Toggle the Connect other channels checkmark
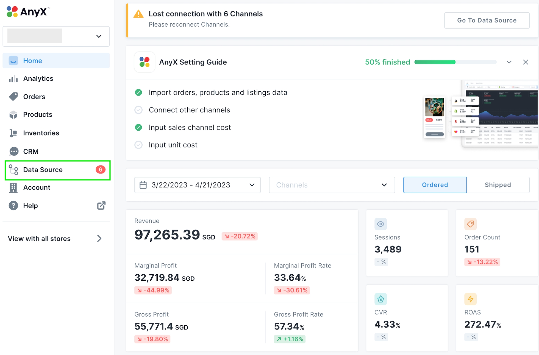This screenshot has width=539, height=355. (x=138, y=110)
